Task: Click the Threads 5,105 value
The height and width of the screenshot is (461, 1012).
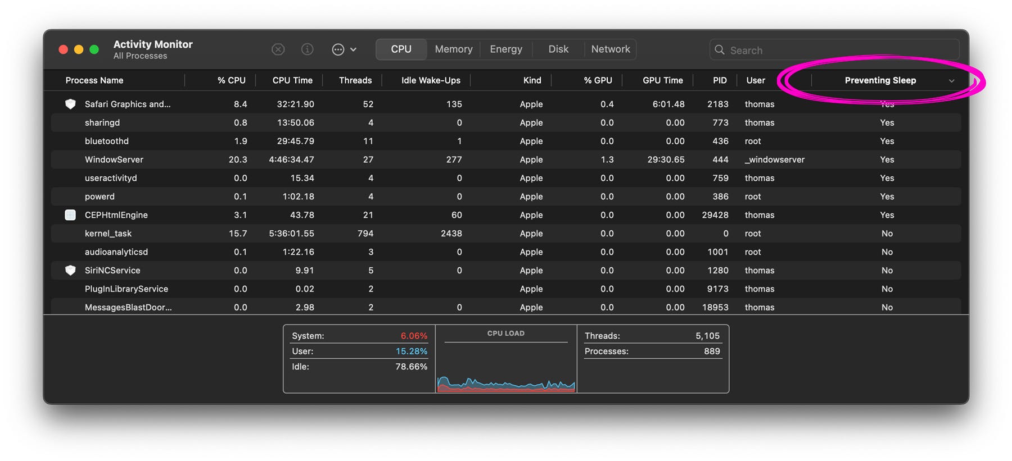Action: (707, 336)
